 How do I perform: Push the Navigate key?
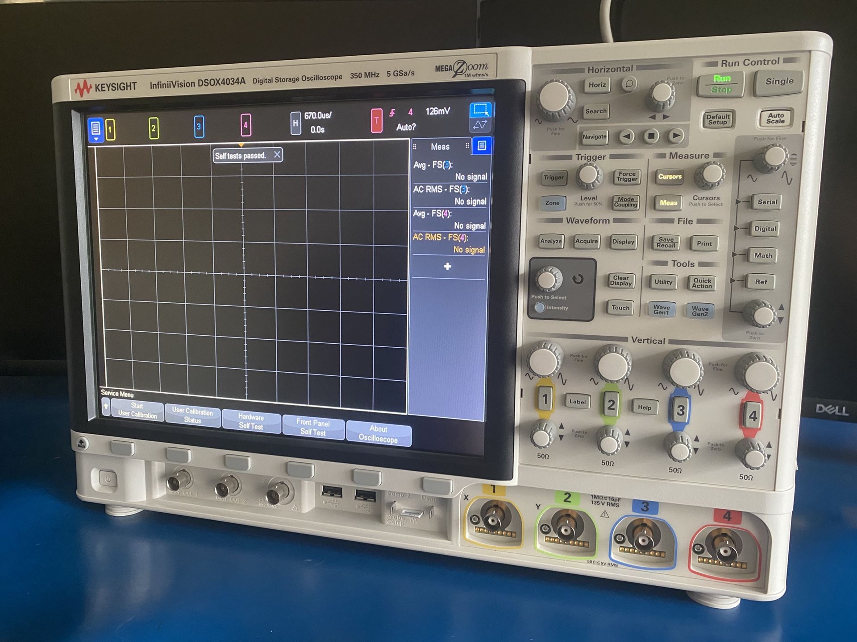click(x=595, y=137)
